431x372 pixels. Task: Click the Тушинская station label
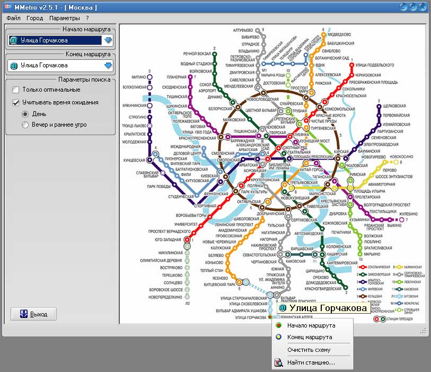[177, 96]
